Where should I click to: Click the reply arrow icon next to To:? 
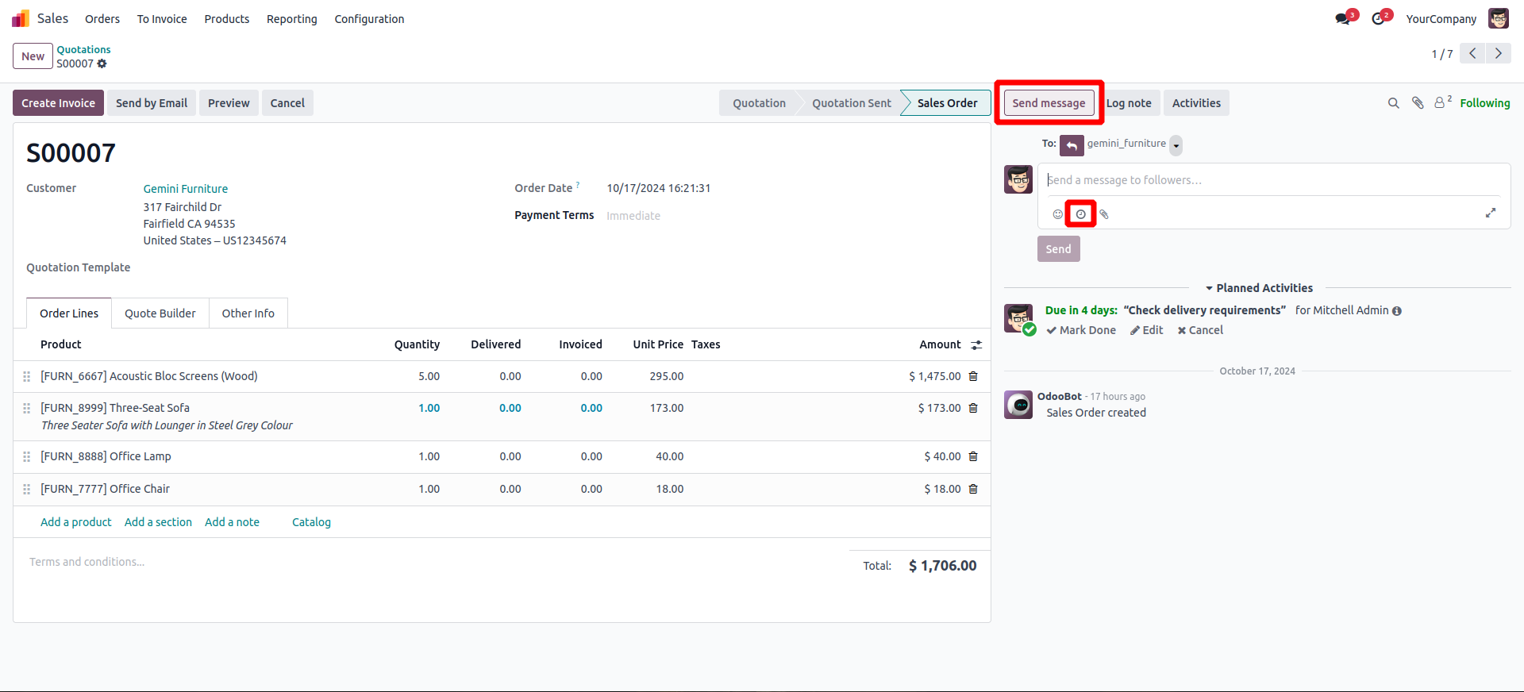[x=1072, y=145]
